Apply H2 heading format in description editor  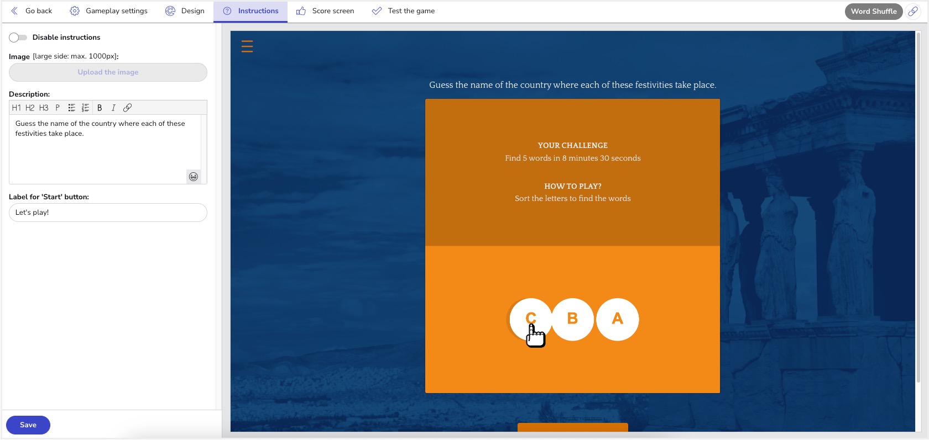30,108
